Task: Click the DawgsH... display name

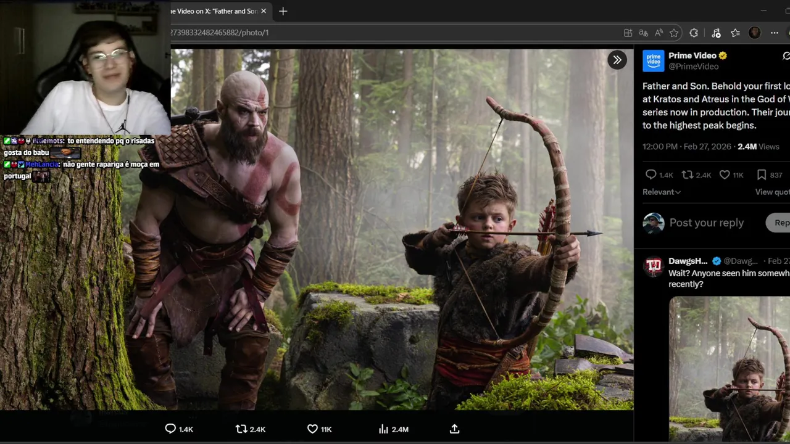Action: pyautogui.click(x=688, y=261)
